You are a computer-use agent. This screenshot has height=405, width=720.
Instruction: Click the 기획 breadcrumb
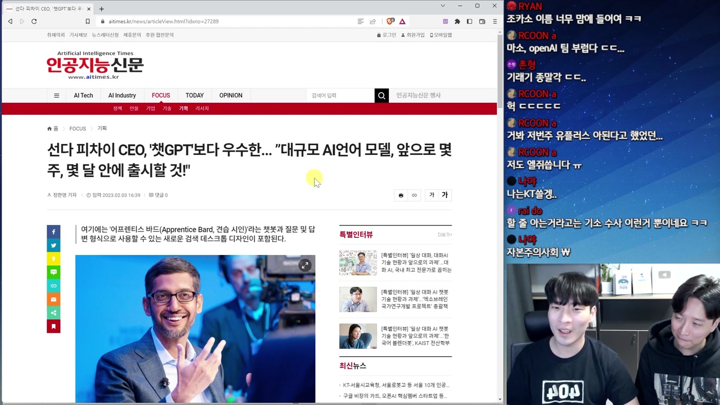coord(102,129)
